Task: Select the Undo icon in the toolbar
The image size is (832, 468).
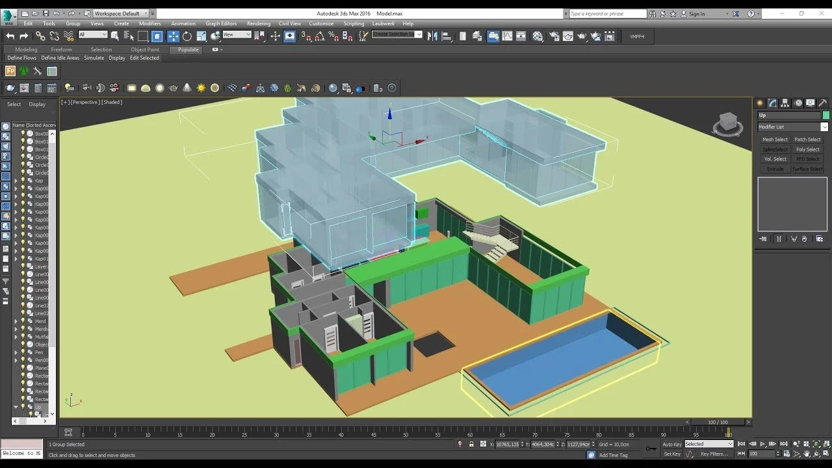Action: pos(11,36)
